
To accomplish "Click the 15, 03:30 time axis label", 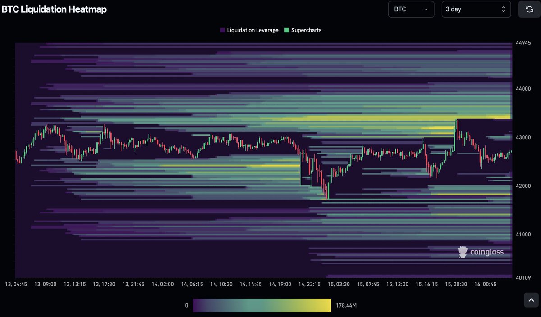I will [x=338, y=285].
